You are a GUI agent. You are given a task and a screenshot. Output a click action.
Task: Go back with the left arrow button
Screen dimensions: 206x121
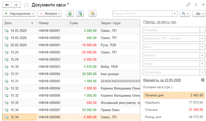tap(7, 5)
